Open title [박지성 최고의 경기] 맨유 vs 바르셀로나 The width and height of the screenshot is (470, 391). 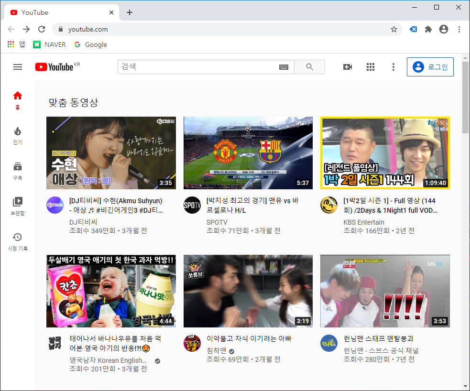[x=252, y=205]
